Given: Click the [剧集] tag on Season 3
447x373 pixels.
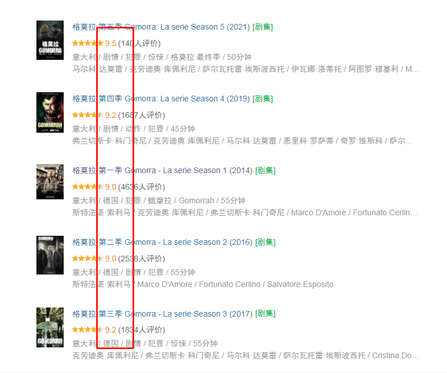Looking at the screenshot, I should (266, 314).
